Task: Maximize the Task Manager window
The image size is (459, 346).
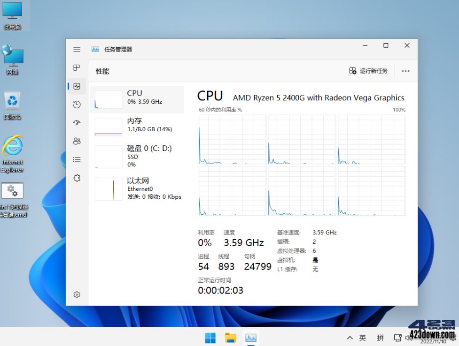Action: click(386, 45)
